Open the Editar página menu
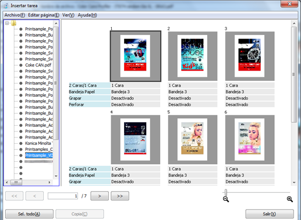Image resolution: width=301 pixels, height=220 pixels. pyautogui.click(x=44, y=15)
